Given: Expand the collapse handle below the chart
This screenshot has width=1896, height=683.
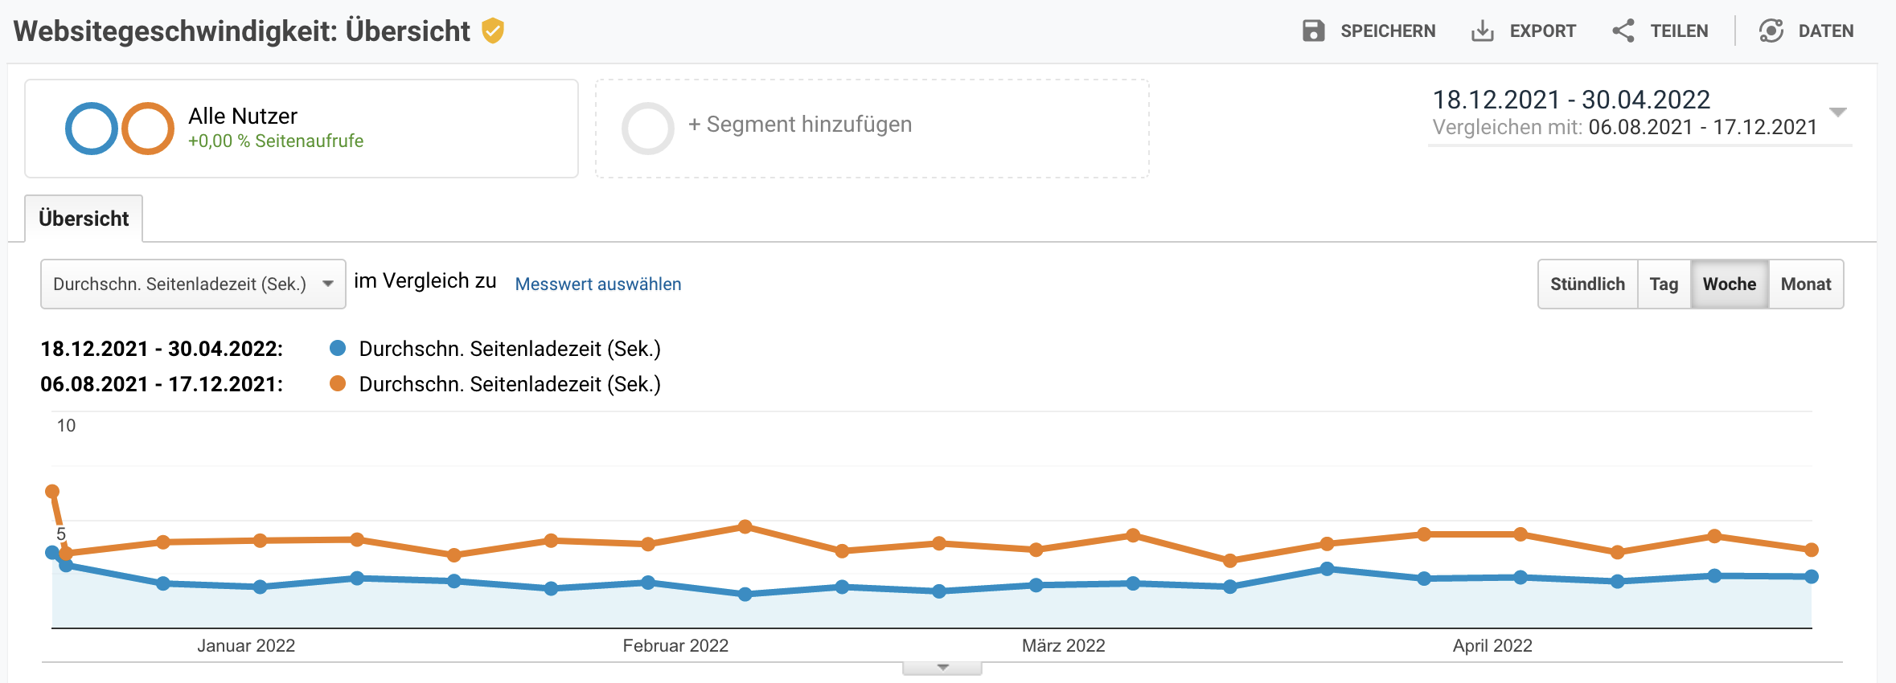Looking at the screenshot, I should (x=942, y=668).
